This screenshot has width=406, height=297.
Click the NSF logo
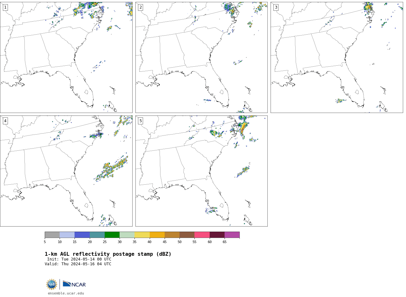point(52,284)
